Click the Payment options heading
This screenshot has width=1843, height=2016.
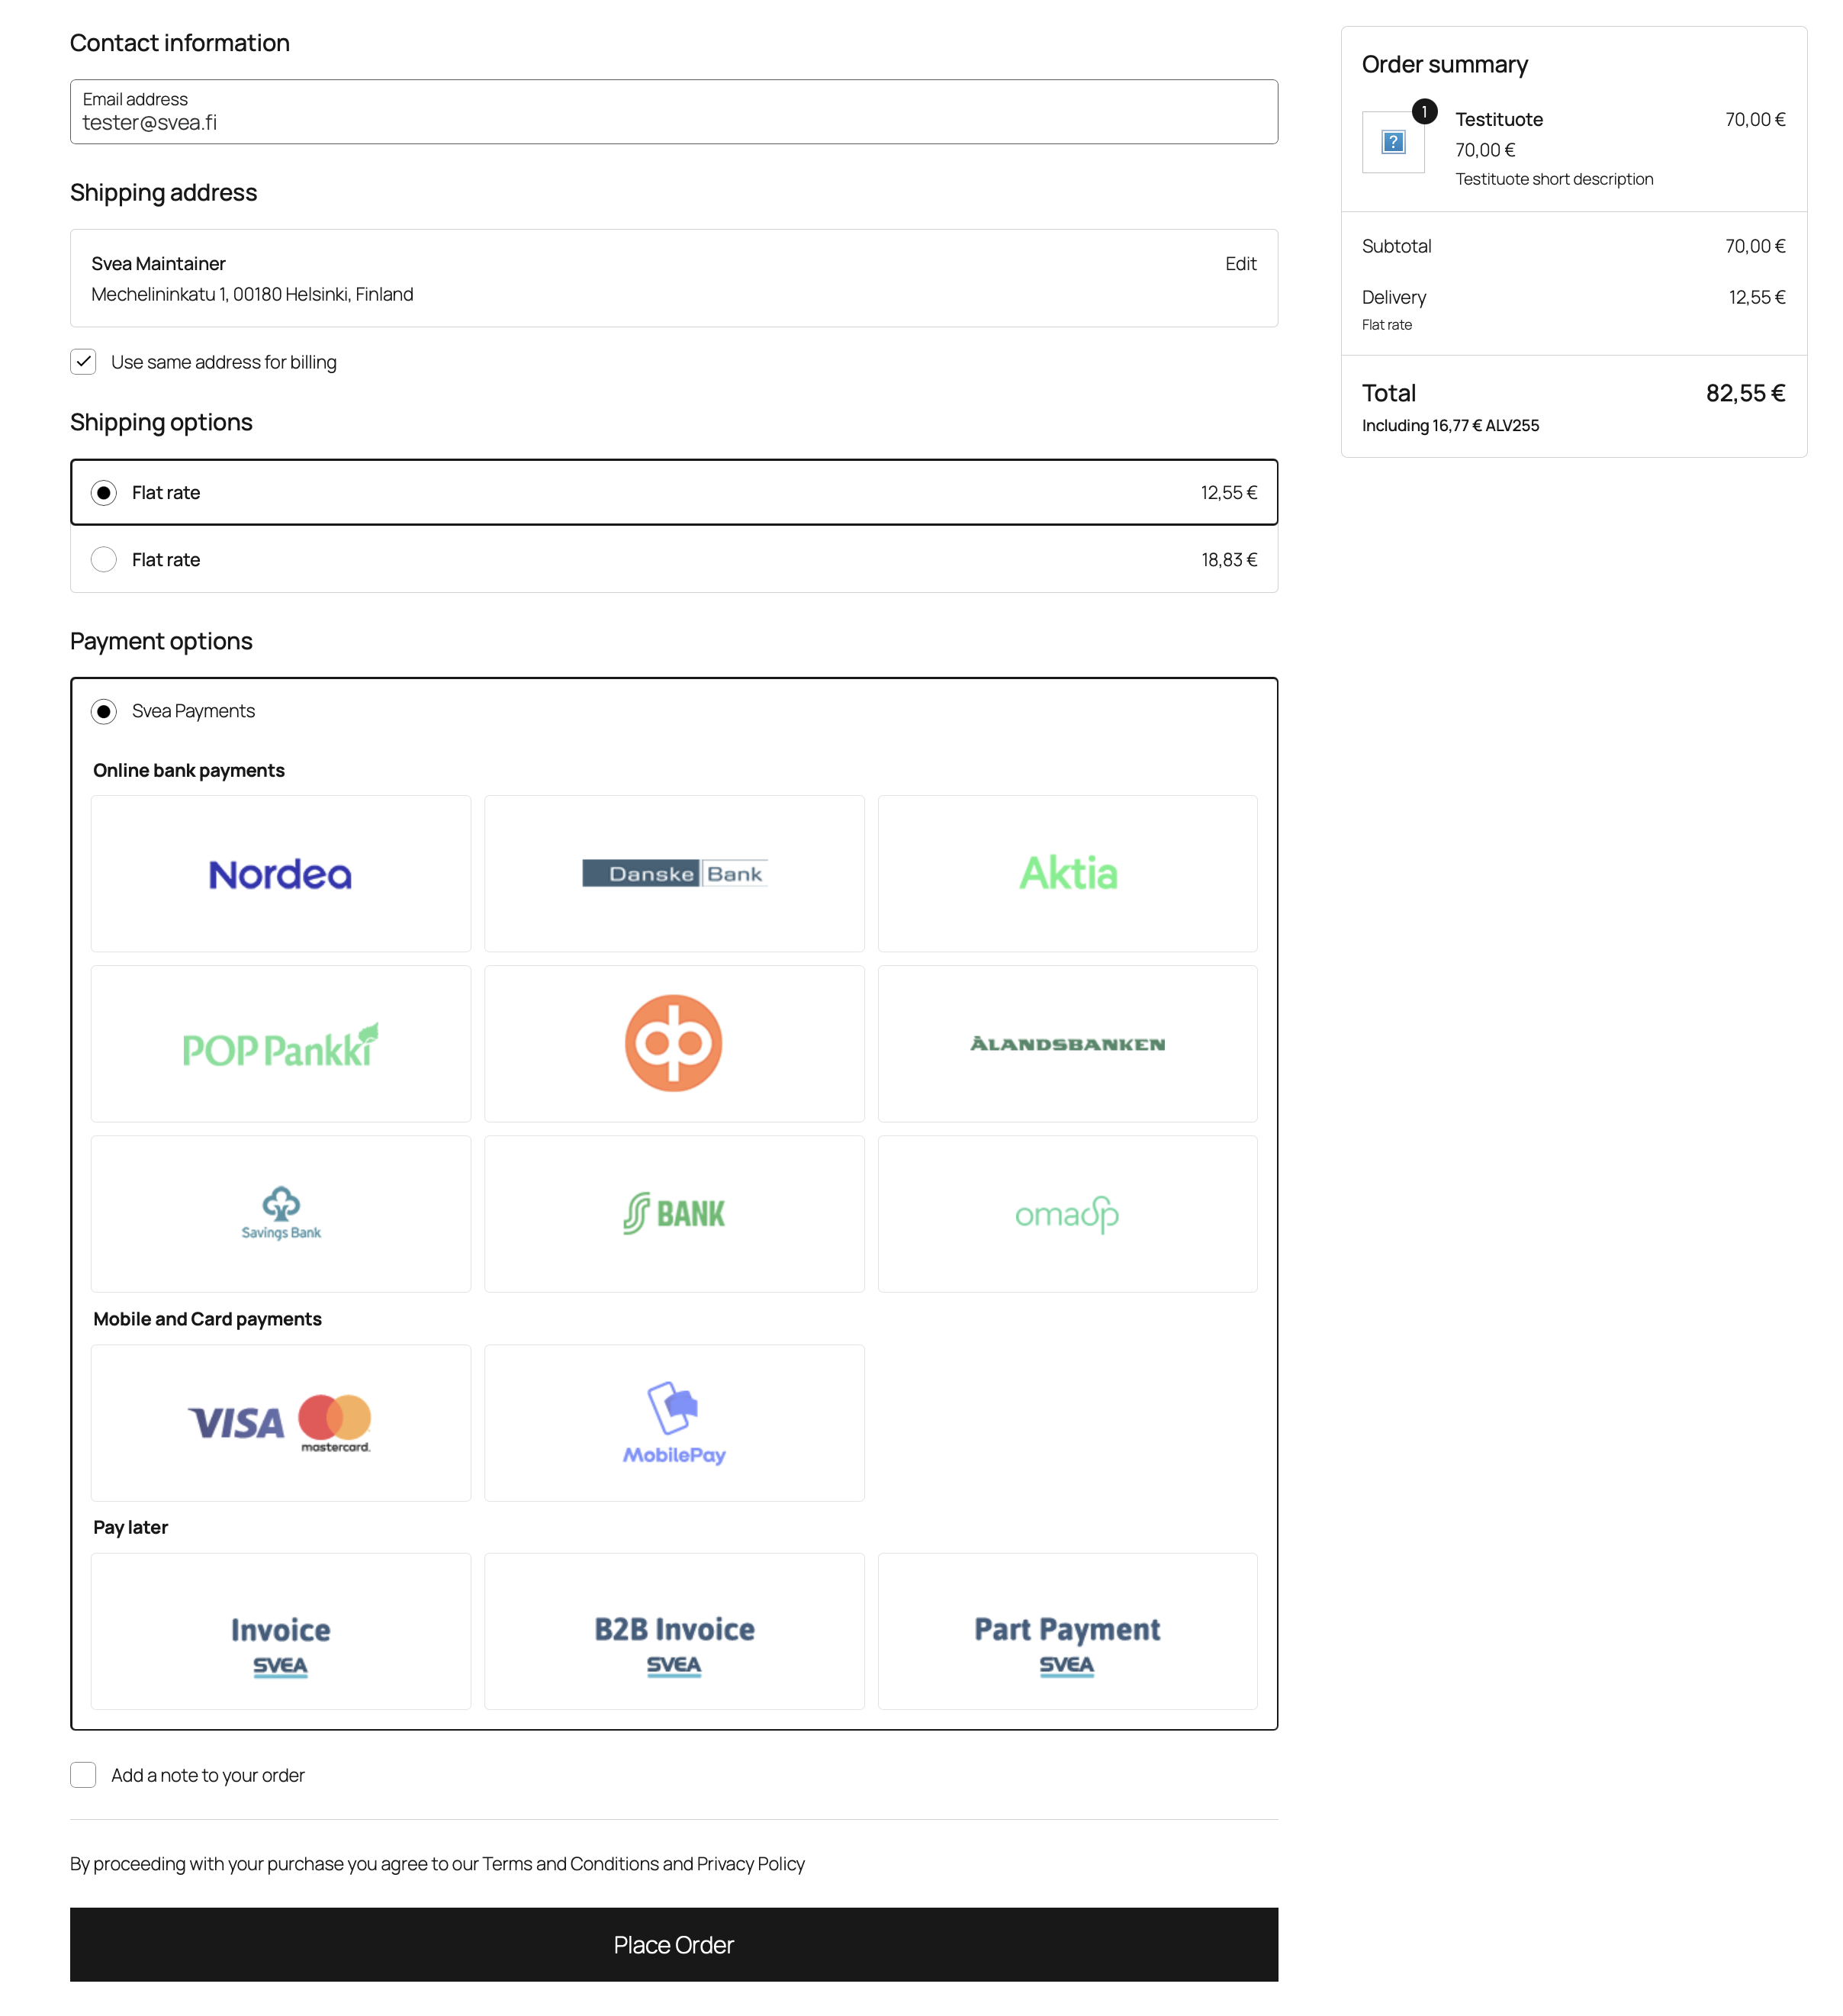pyautogui.click(x=161, y=642)
